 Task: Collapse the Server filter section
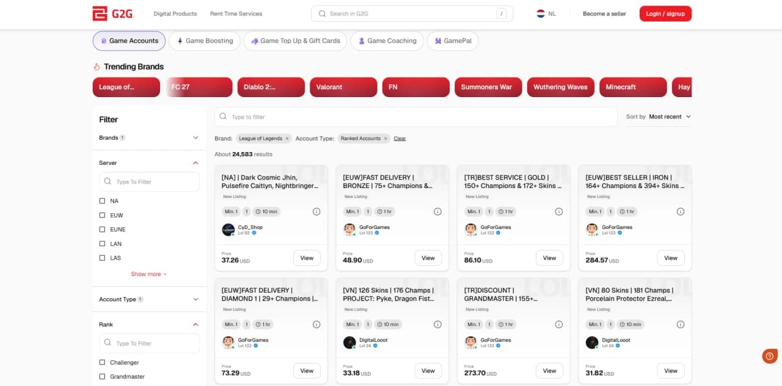tap(195, 163)
